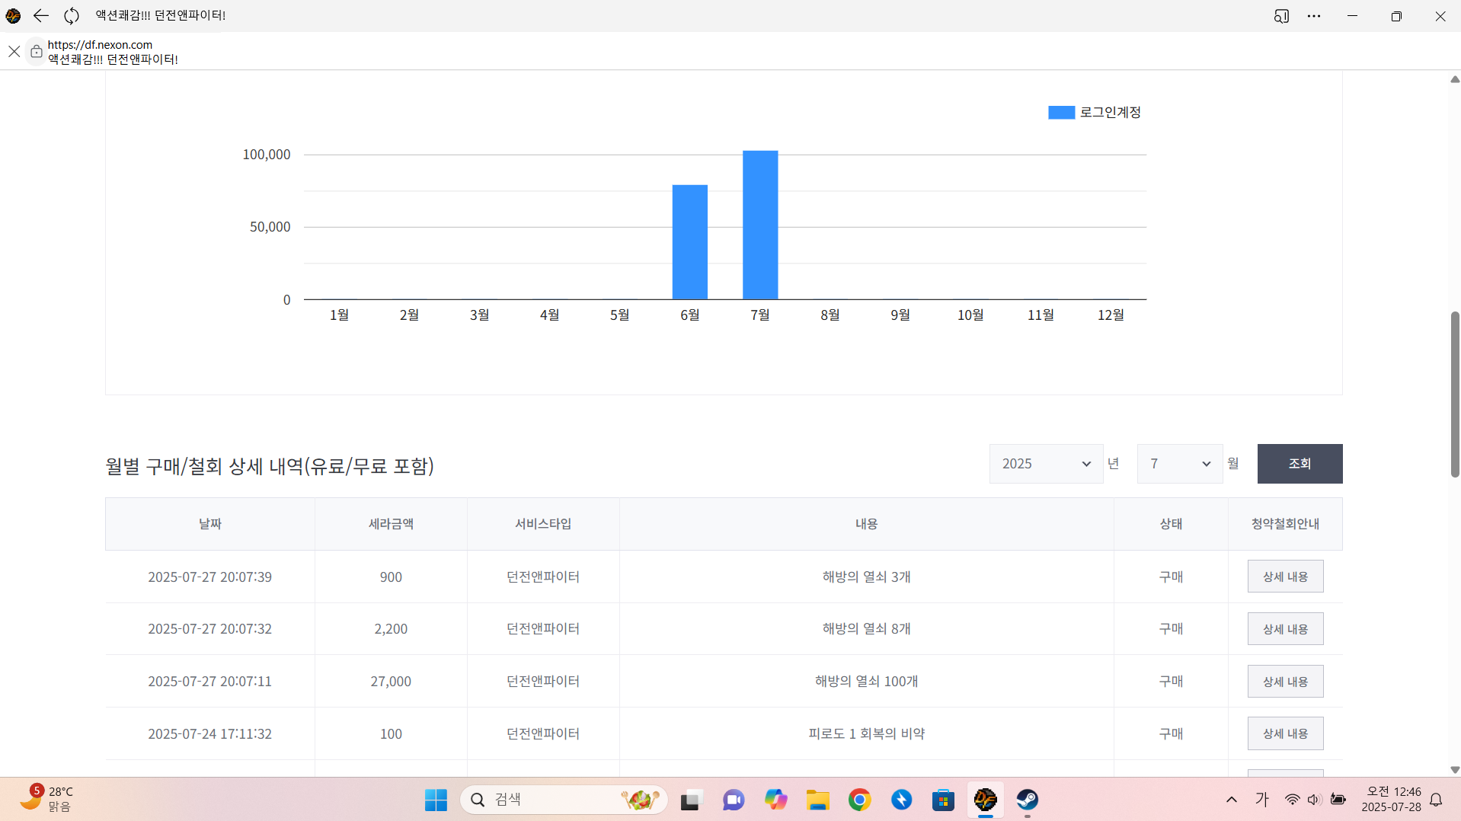Screen dimensions: 1461x821
Task: Open weather widget showing 28°C
Action: point(47,799)
